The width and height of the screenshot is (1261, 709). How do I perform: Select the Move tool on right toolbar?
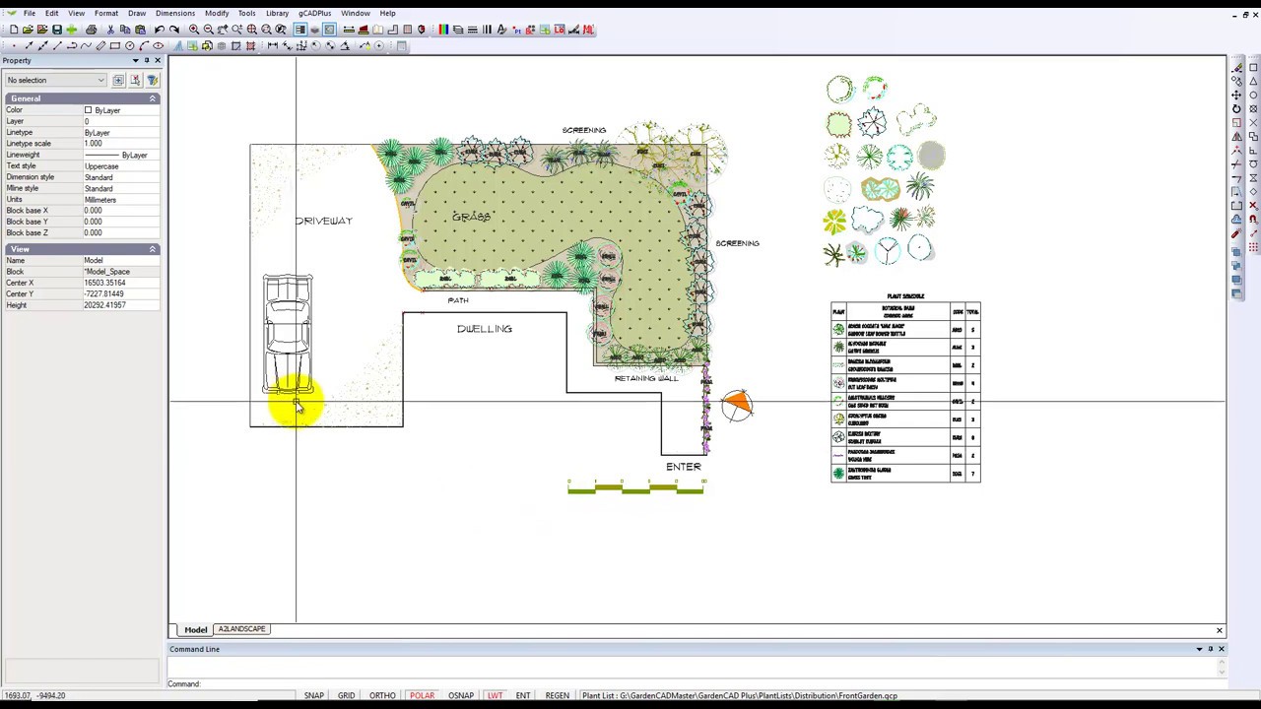(1236, 95)
